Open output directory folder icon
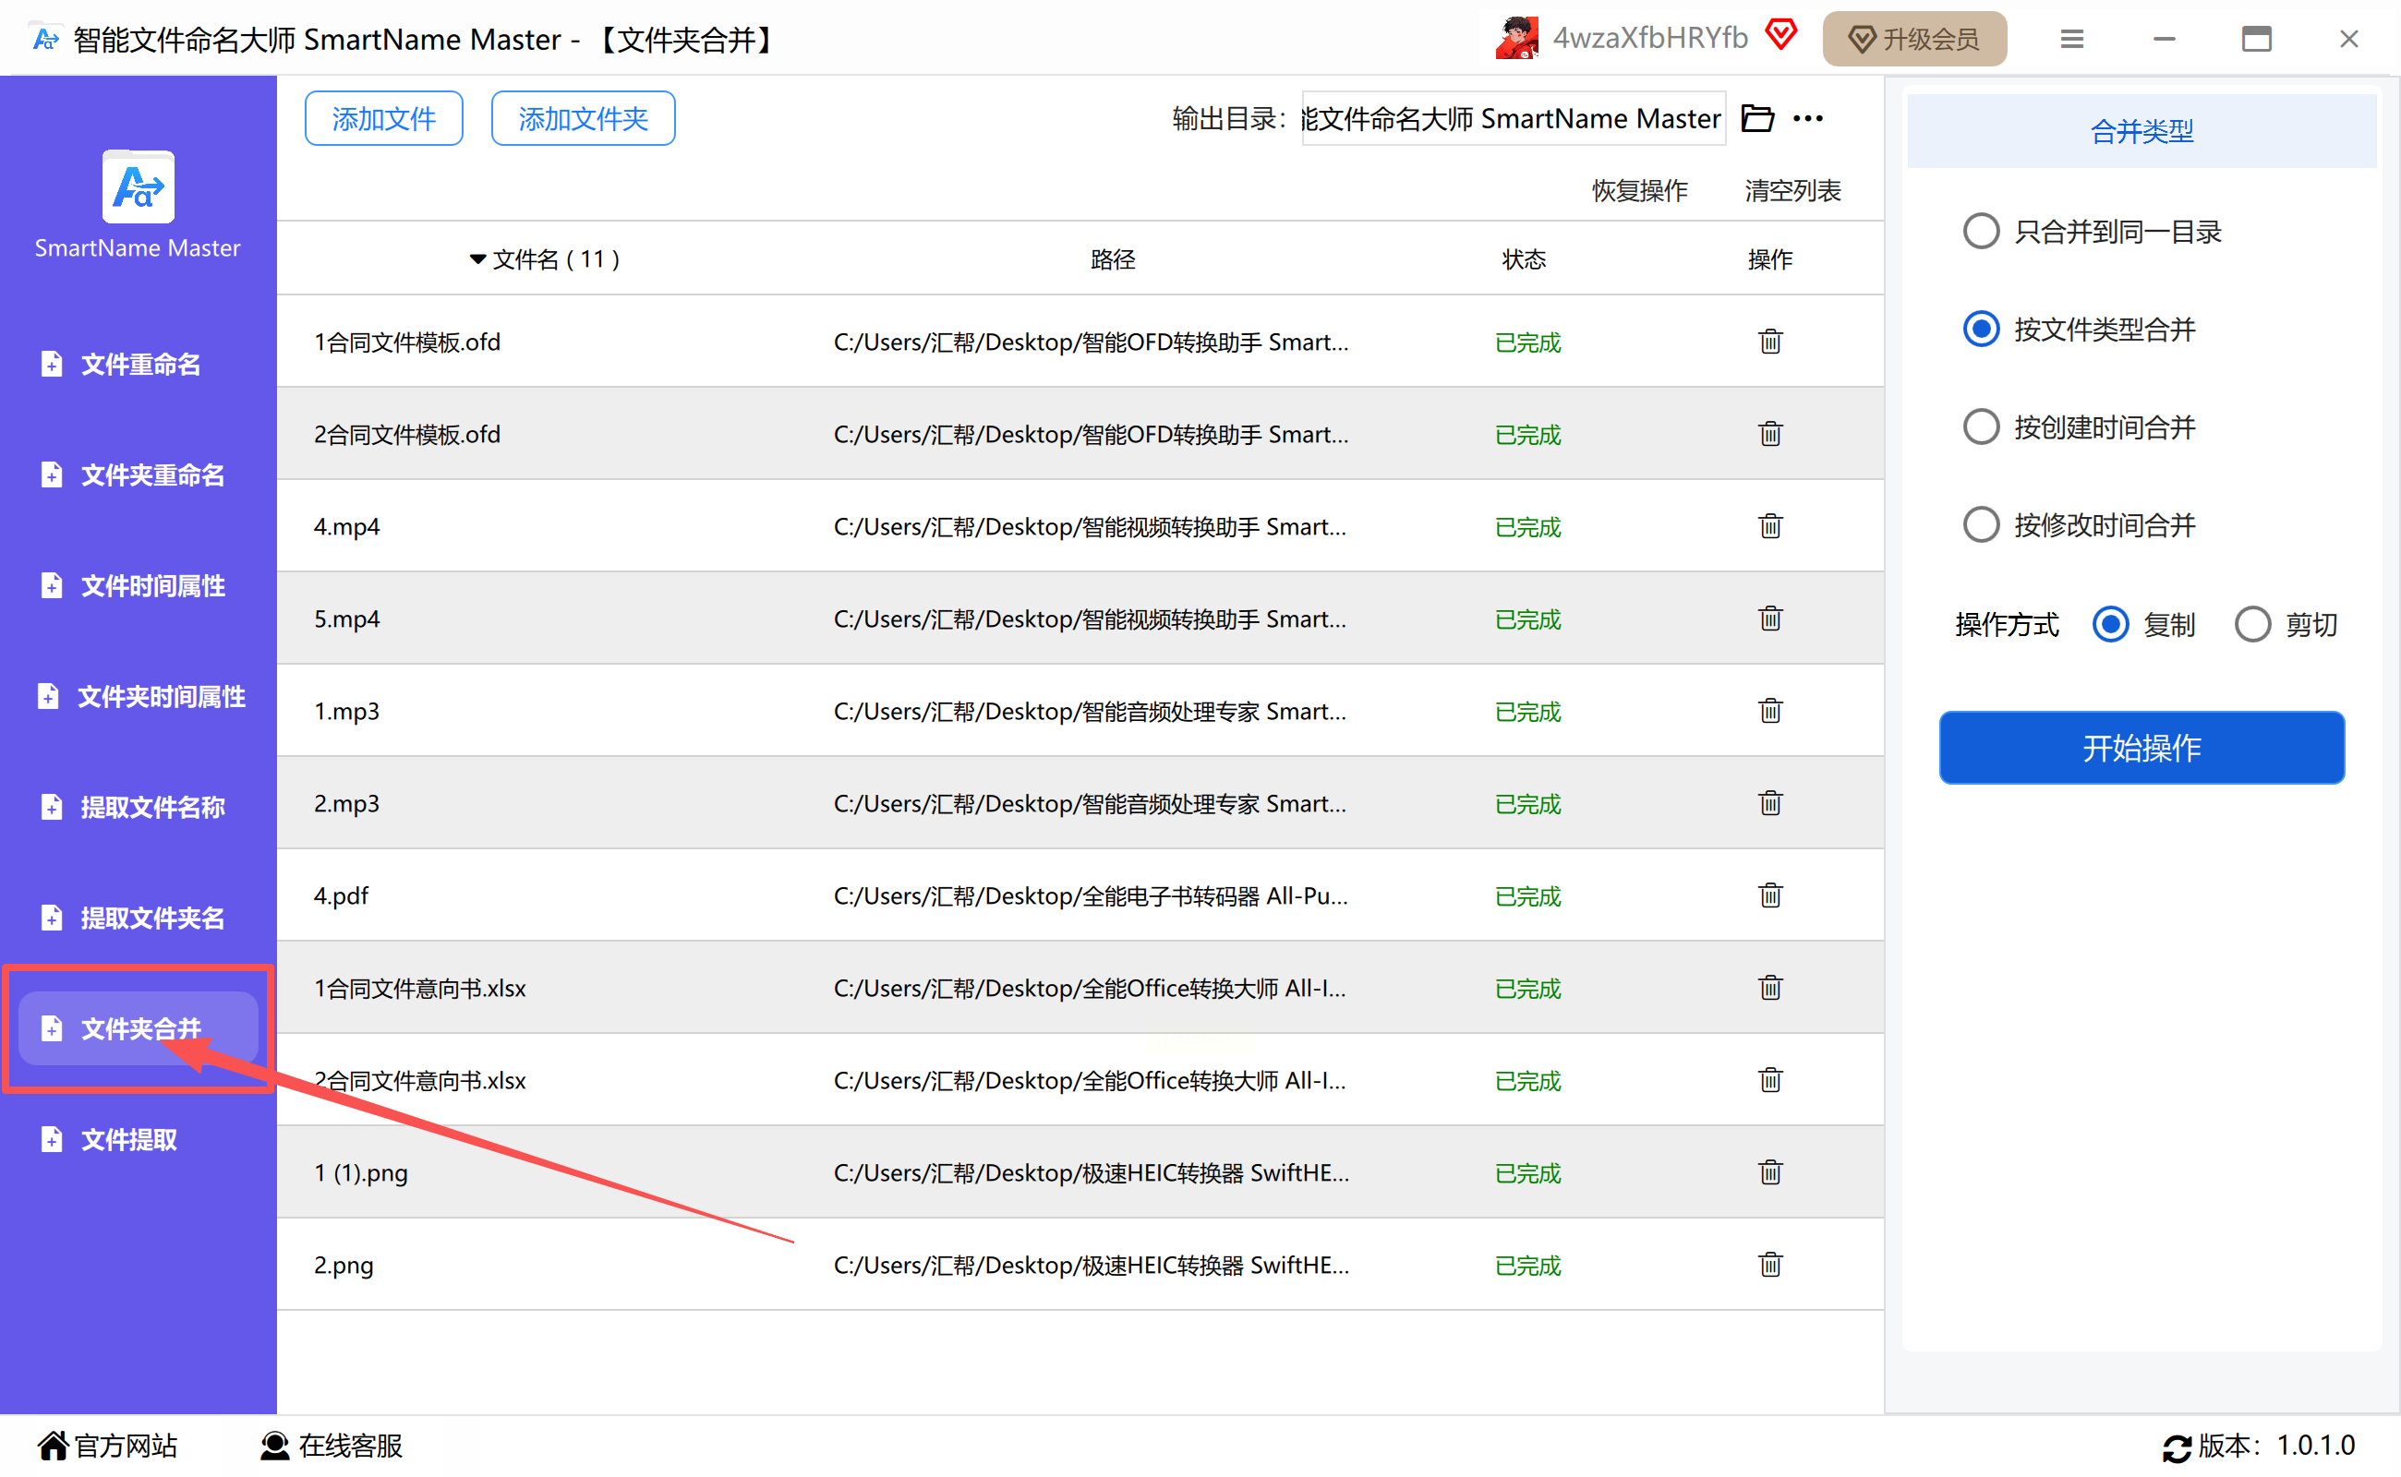 (1757, 118)
